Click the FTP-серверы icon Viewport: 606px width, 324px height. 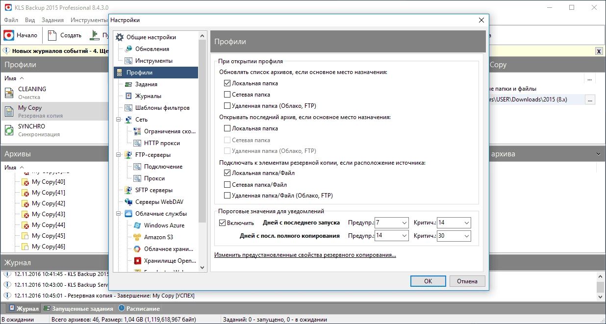(128, 155)
